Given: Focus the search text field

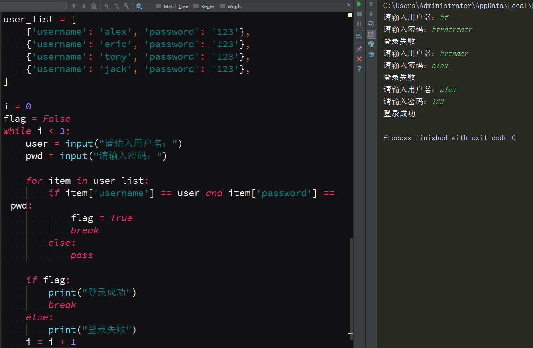Looking at the screenshot, I should coord(33,6).
